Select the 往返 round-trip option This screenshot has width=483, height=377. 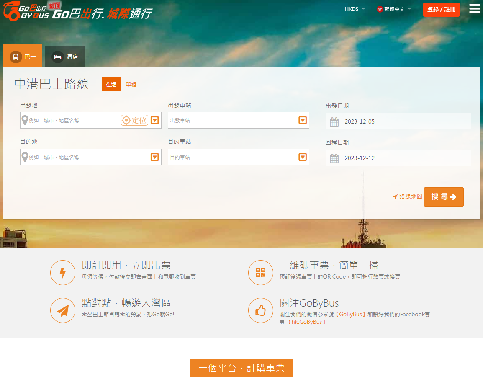(x=111, y=84)
